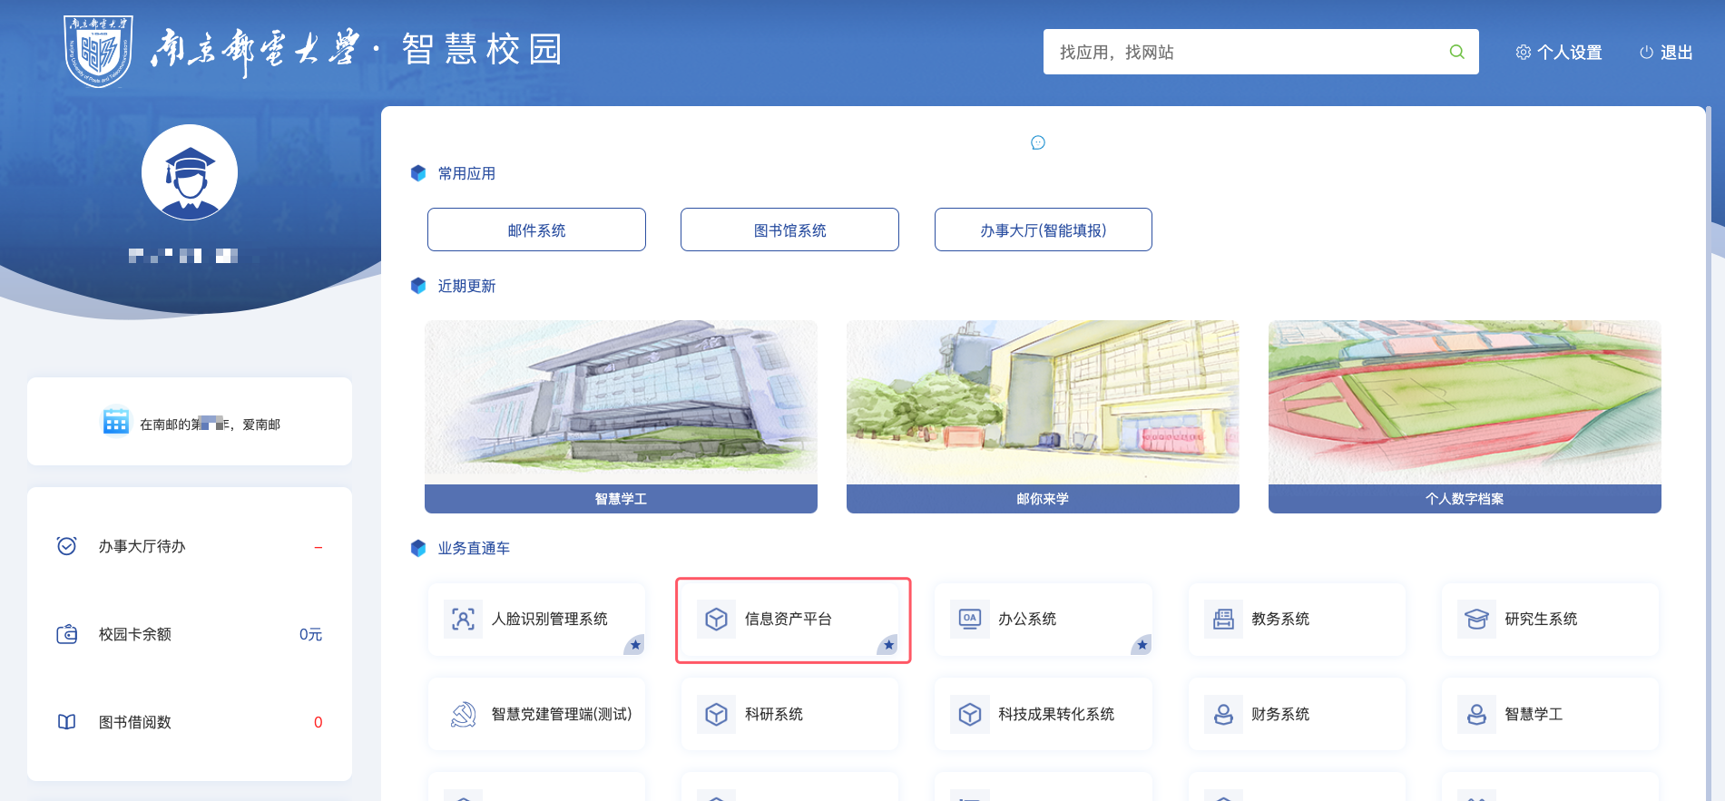Open 办事大厅(智能填报) button
1725x801 pixels.
point(1043,230)
